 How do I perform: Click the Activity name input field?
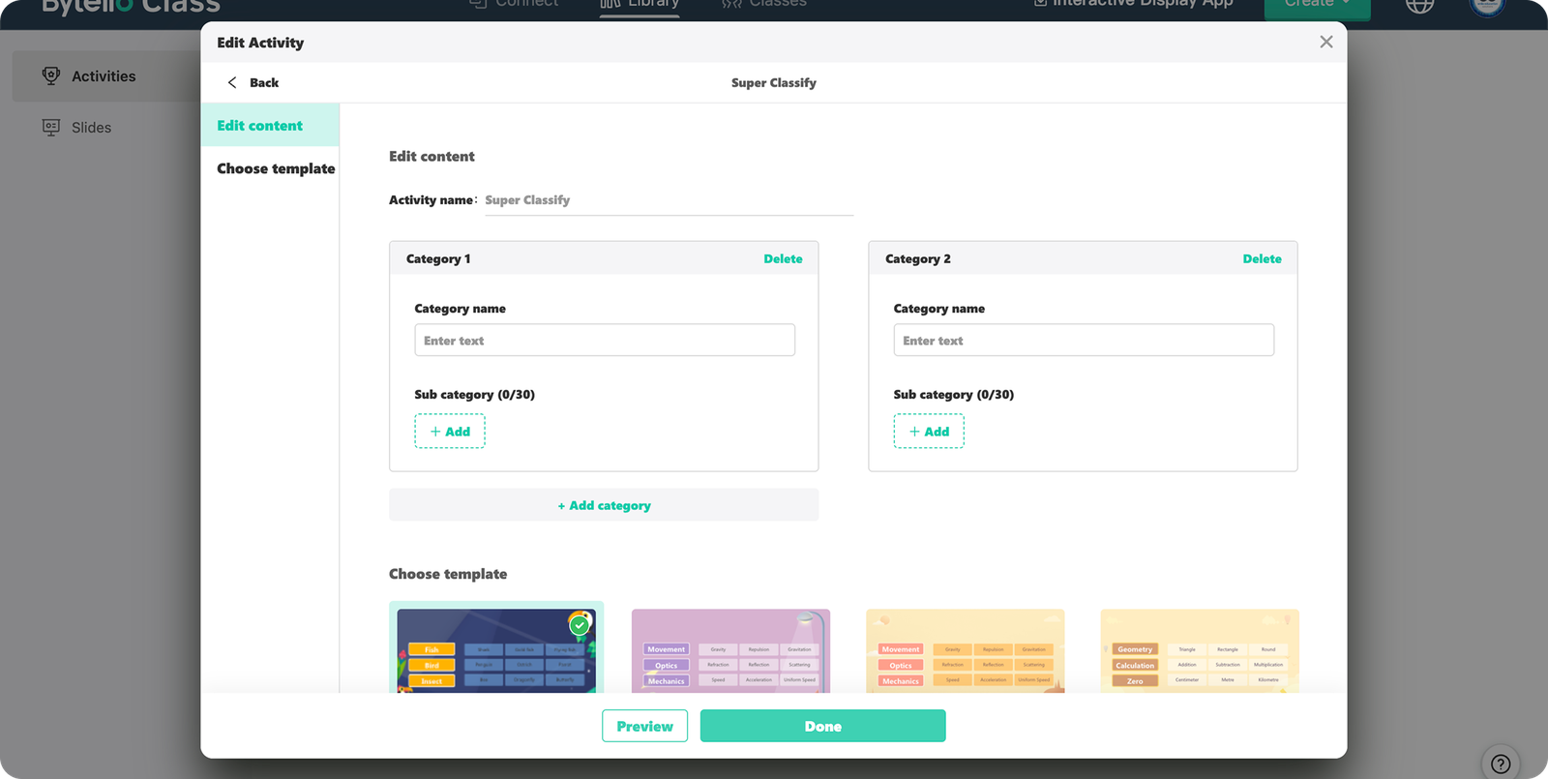click(668, 200)
